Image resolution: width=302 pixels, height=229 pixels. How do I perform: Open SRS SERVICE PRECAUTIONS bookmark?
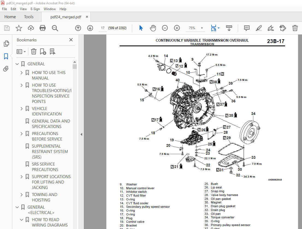(x=45, y=167)
